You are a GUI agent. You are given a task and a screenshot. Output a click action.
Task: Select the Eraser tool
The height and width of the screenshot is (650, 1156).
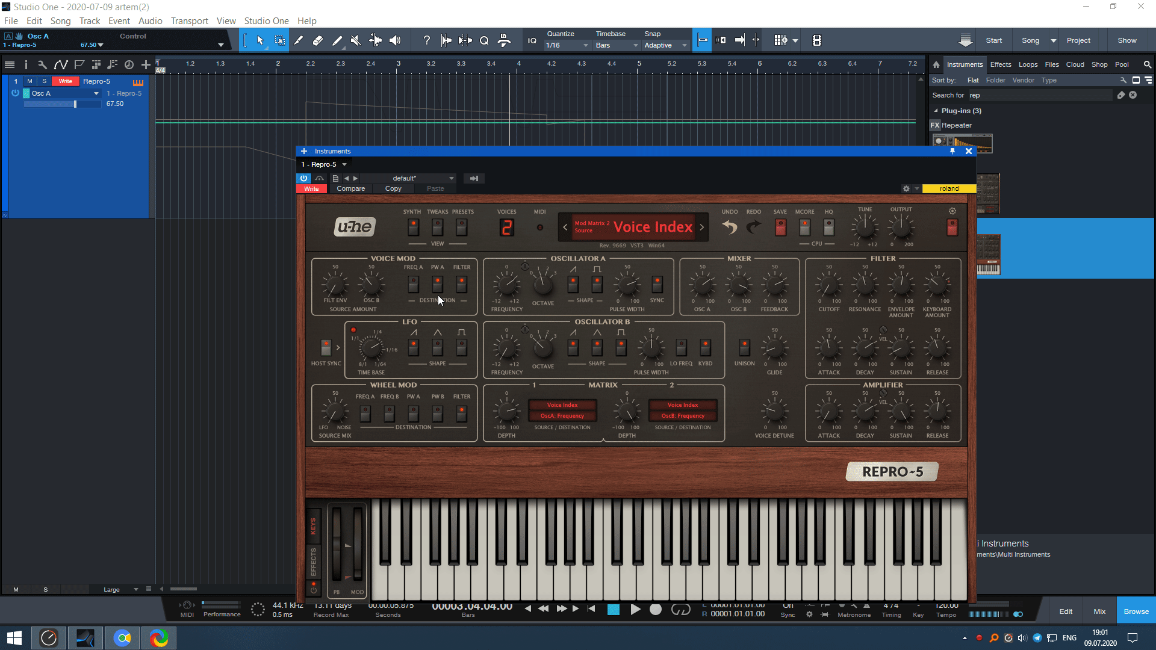(318, 40)
